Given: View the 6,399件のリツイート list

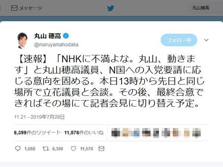Looking at the screenshot, I should 38,132.
